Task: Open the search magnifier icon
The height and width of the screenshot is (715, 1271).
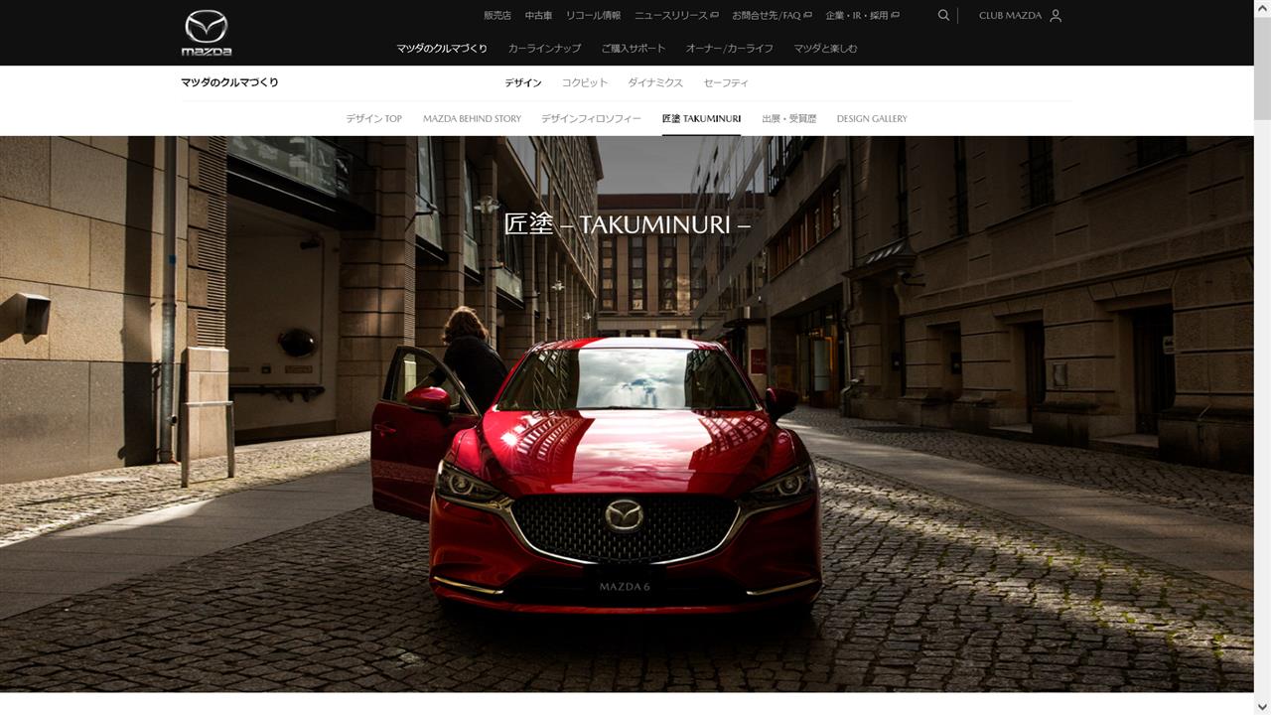Action: (943, 15)
